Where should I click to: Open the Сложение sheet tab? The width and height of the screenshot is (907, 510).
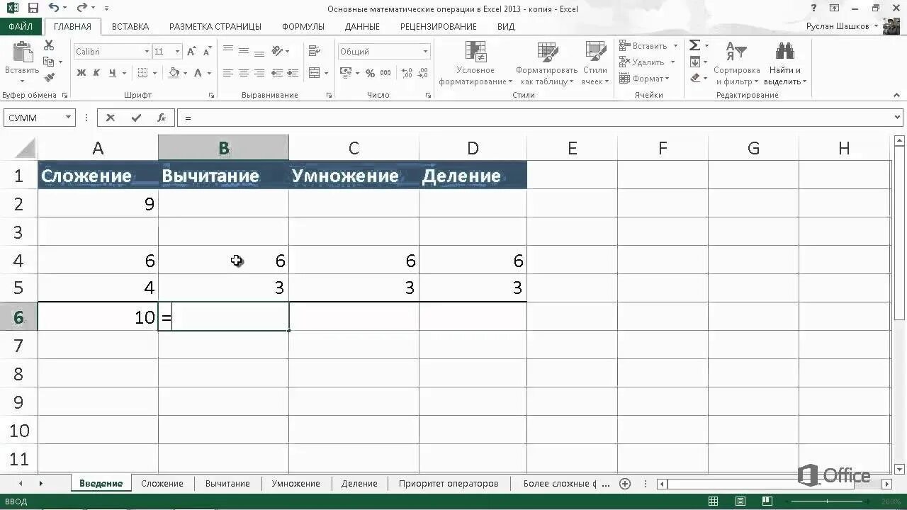[x=162, y=483]
